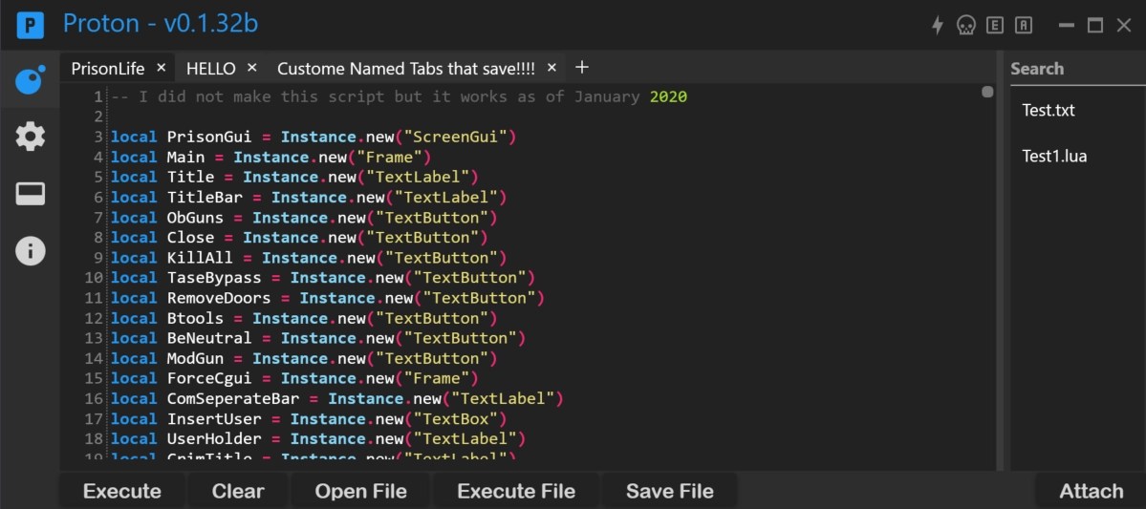Click the TaseBypass declaration on line 10
The image size is (1146, 509).
click(322, 278)
